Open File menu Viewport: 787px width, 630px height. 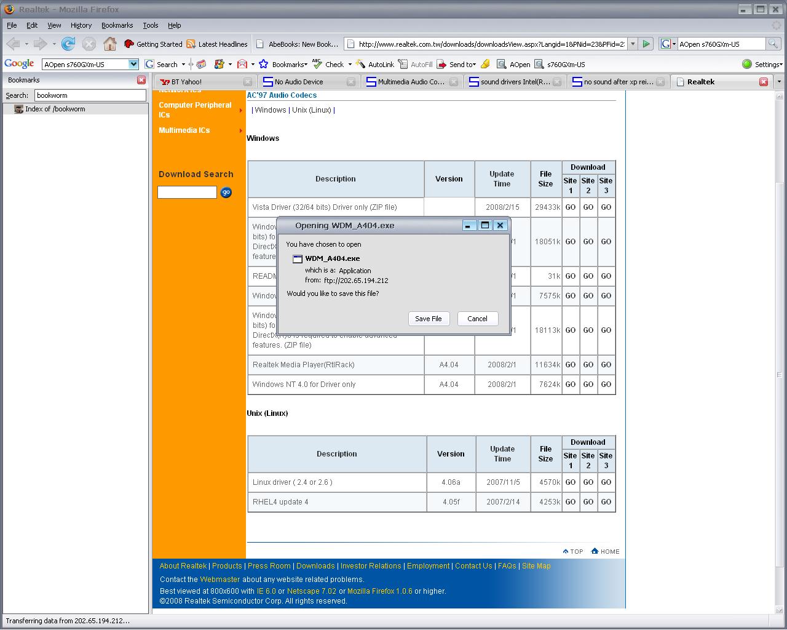click(12, 25)
